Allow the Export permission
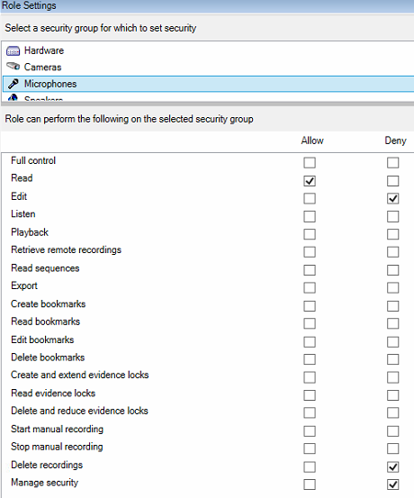Image resolution: width=414 pixels, height=498 pixels. [x=310, y=288]
